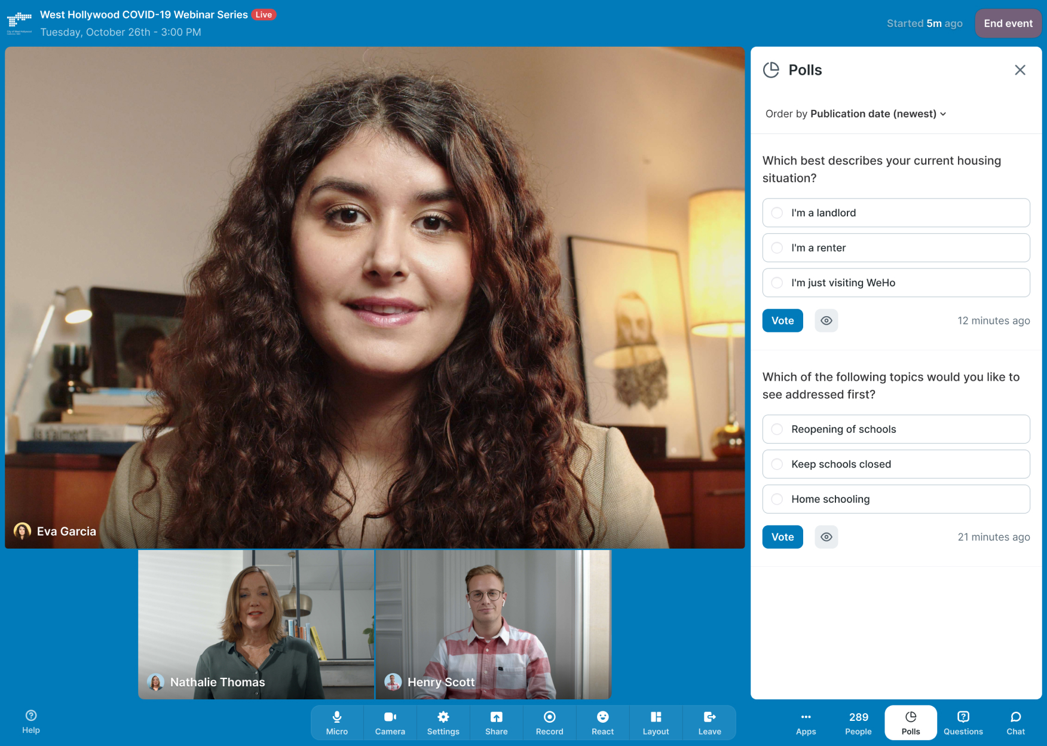The height and width of the screenshot is (746, 1047).
Task: Vote on the housing situation poll
Action: pyautogui.click(x=782, y=320)
